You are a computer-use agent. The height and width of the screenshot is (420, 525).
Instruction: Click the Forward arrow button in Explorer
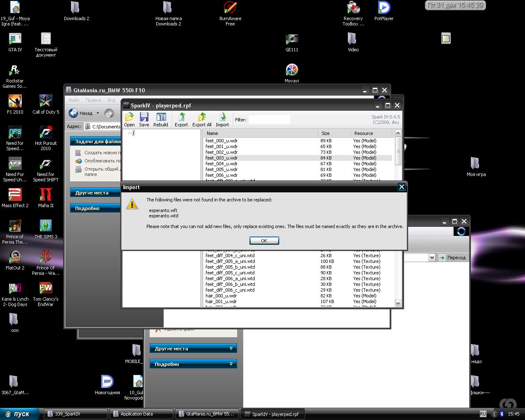[109, 113]
